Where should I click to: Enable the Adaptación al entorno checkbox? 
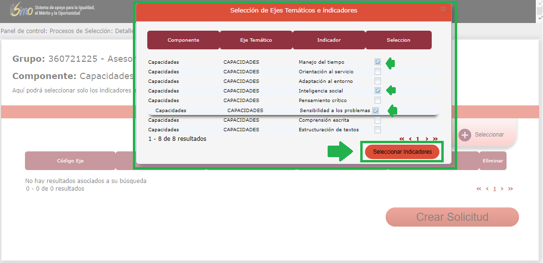(x=378, y=81)
